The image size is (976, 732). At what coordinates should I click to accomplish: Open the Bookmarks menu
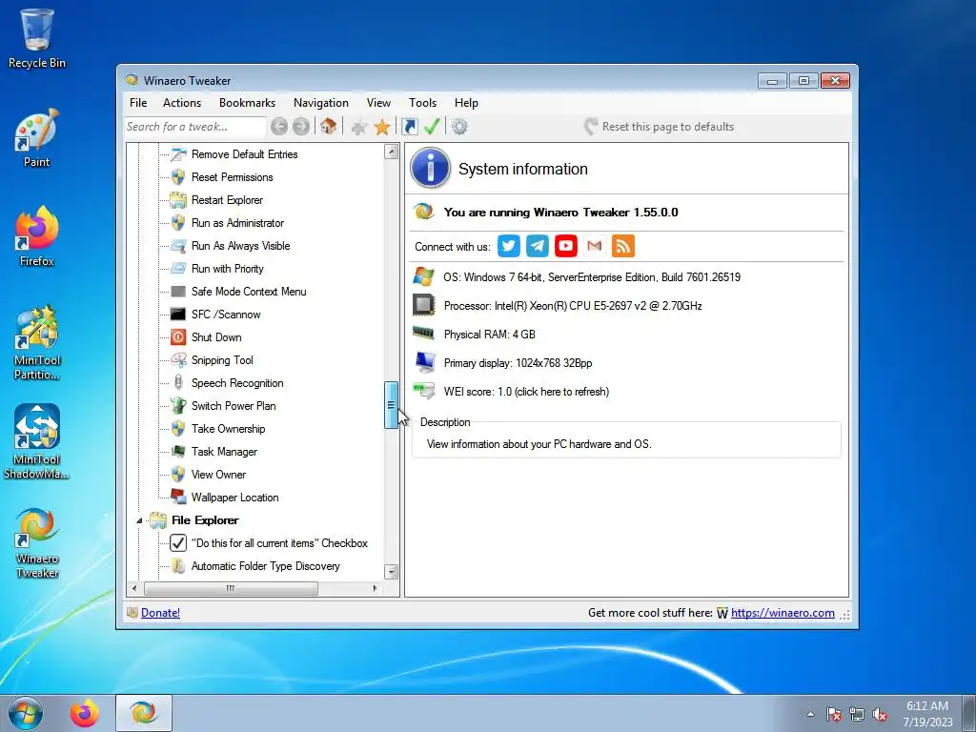click(247, 103)
